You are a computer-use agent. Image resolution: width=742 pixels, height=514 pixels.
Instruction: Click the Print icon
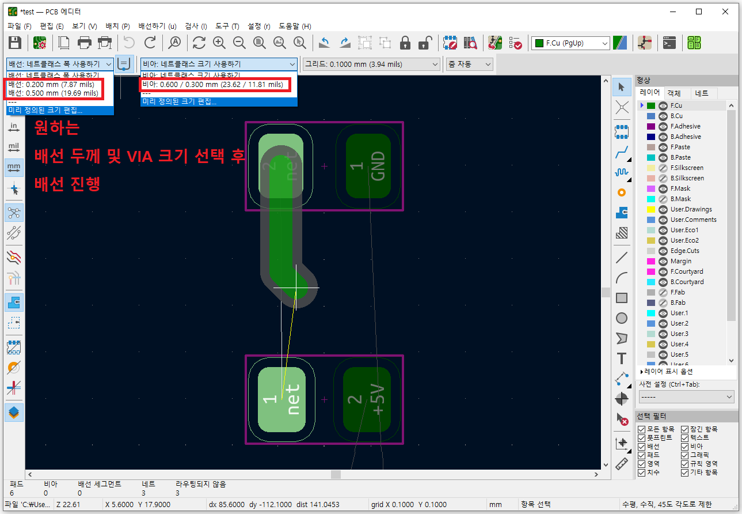[85, 42]
